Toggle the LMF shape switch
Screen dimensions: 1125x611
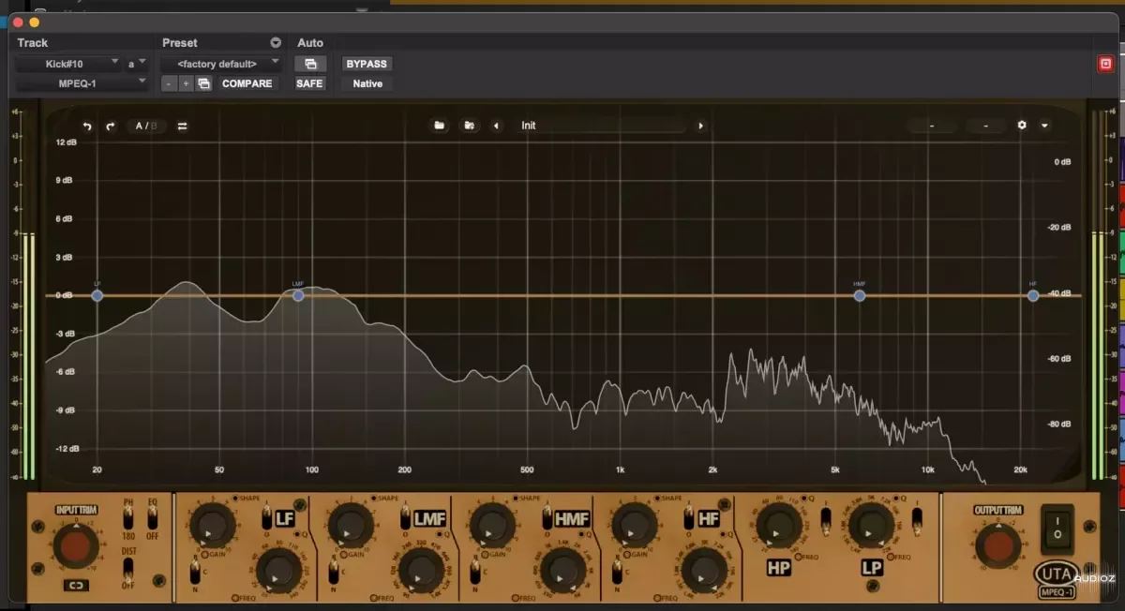[x=404, y=517]
